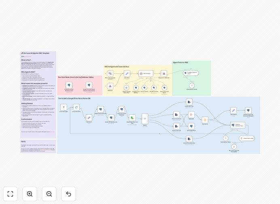Image resolution: width=280 pixels, height=204 pixels.
Task: Click 'n8n Local AI Agentic RAG Template' title
Action: 35,53
